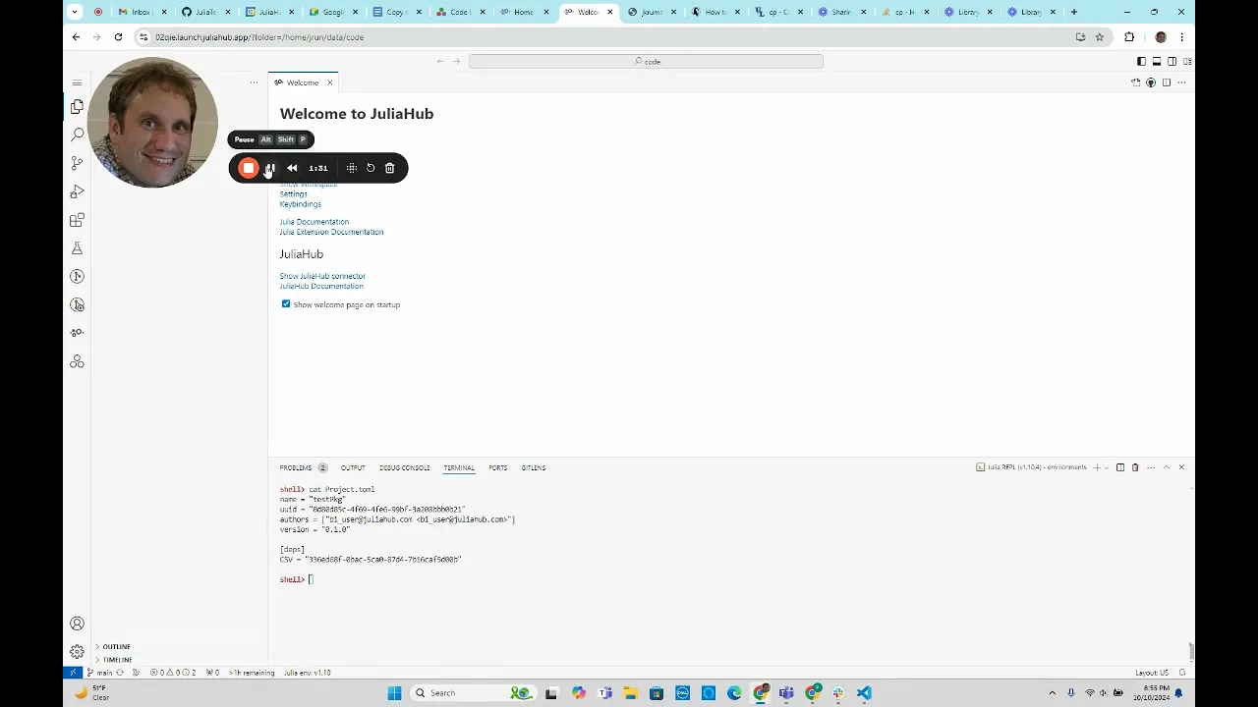This screenshot has height=707, width=1258.
Task: Switch to the Debug Console tab
Action: [x=405, y=467]
